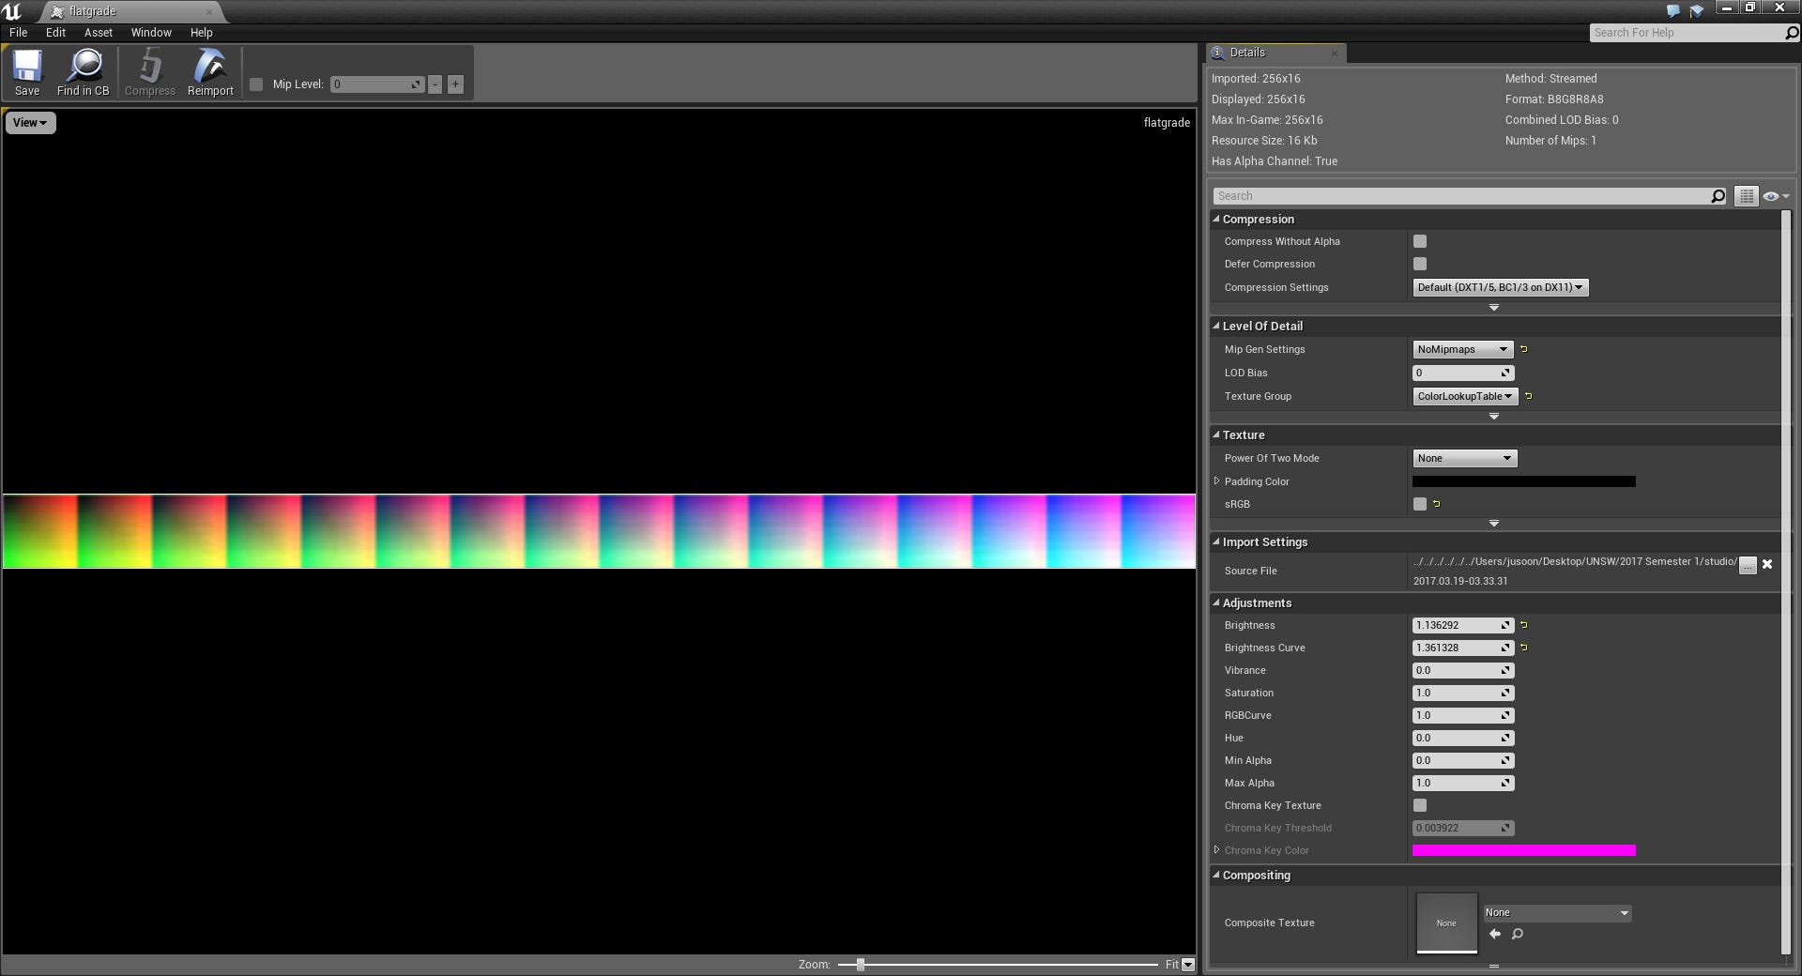
Task: Click the browse icon next to Source File
Action: (x=1747, y=566)
